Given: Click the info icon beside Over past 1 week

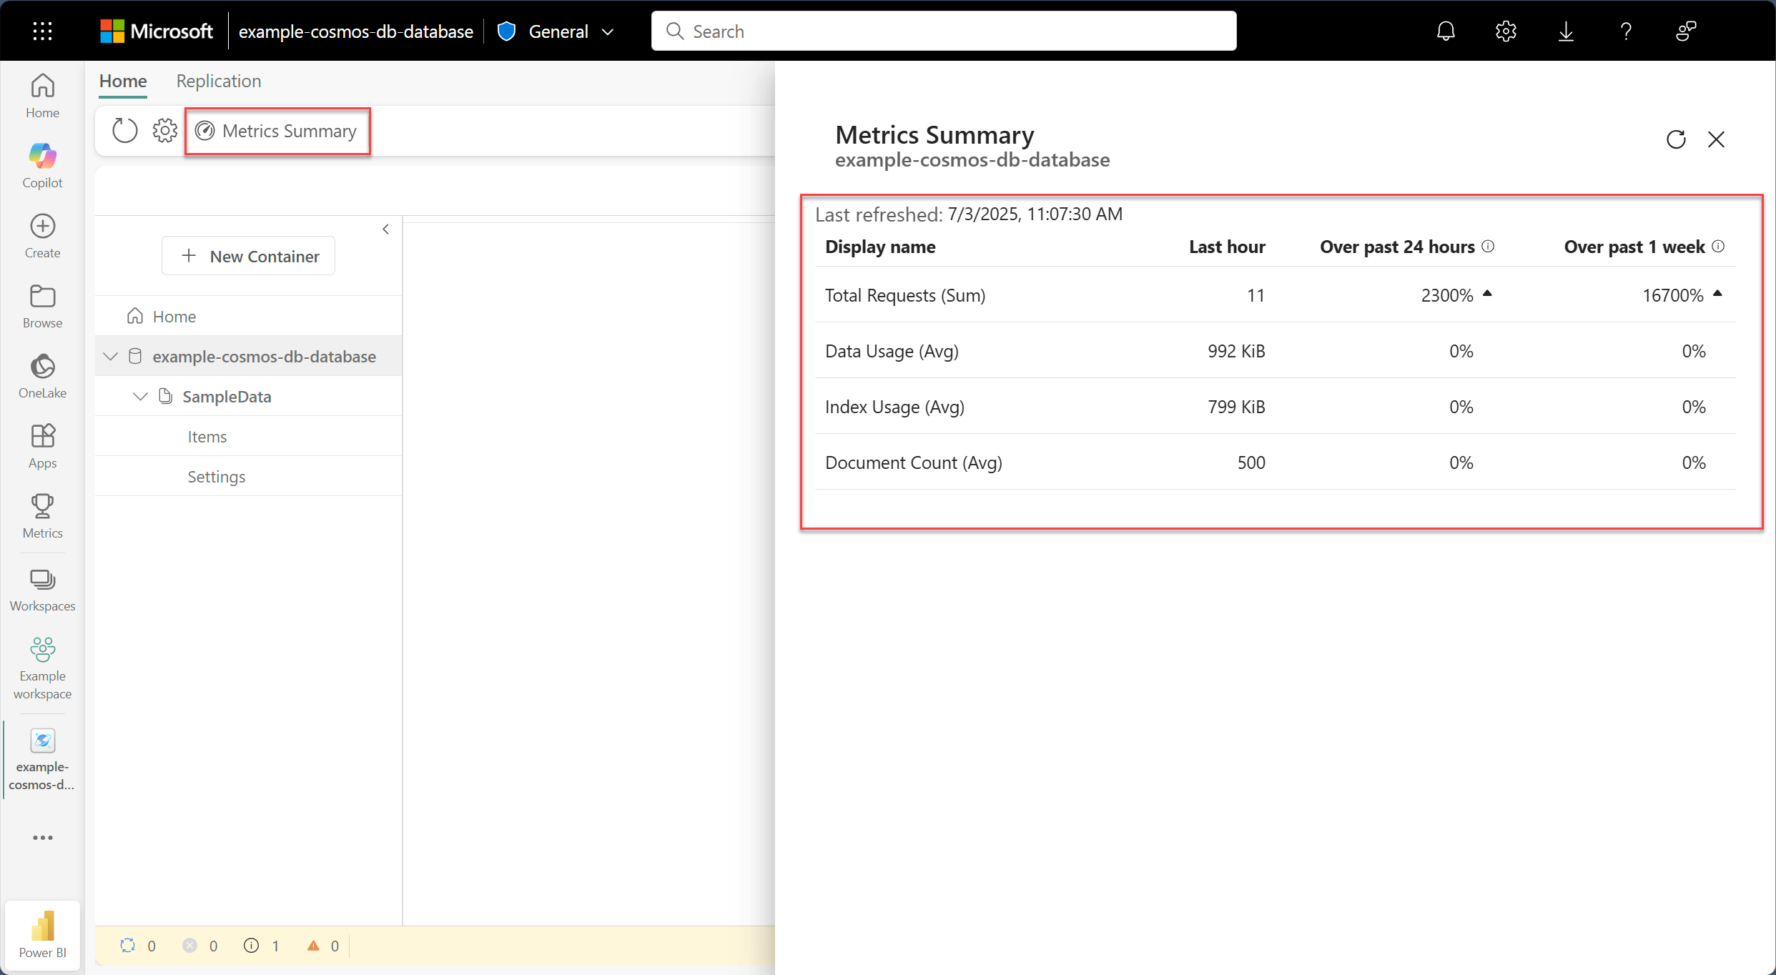Looking at the screenshot, I should tap(1719, 247).
